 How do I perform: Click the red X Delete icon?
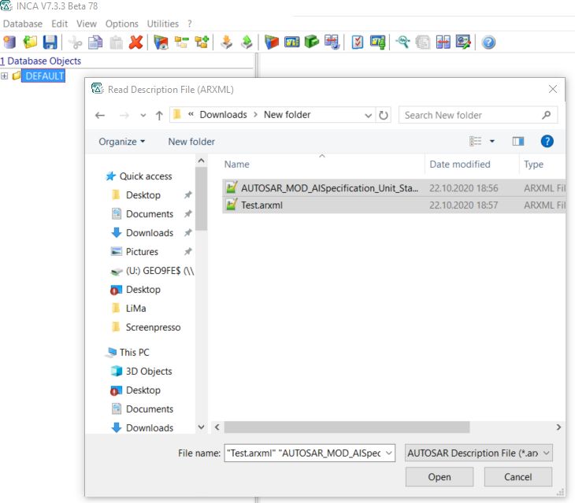pos(136,43)
